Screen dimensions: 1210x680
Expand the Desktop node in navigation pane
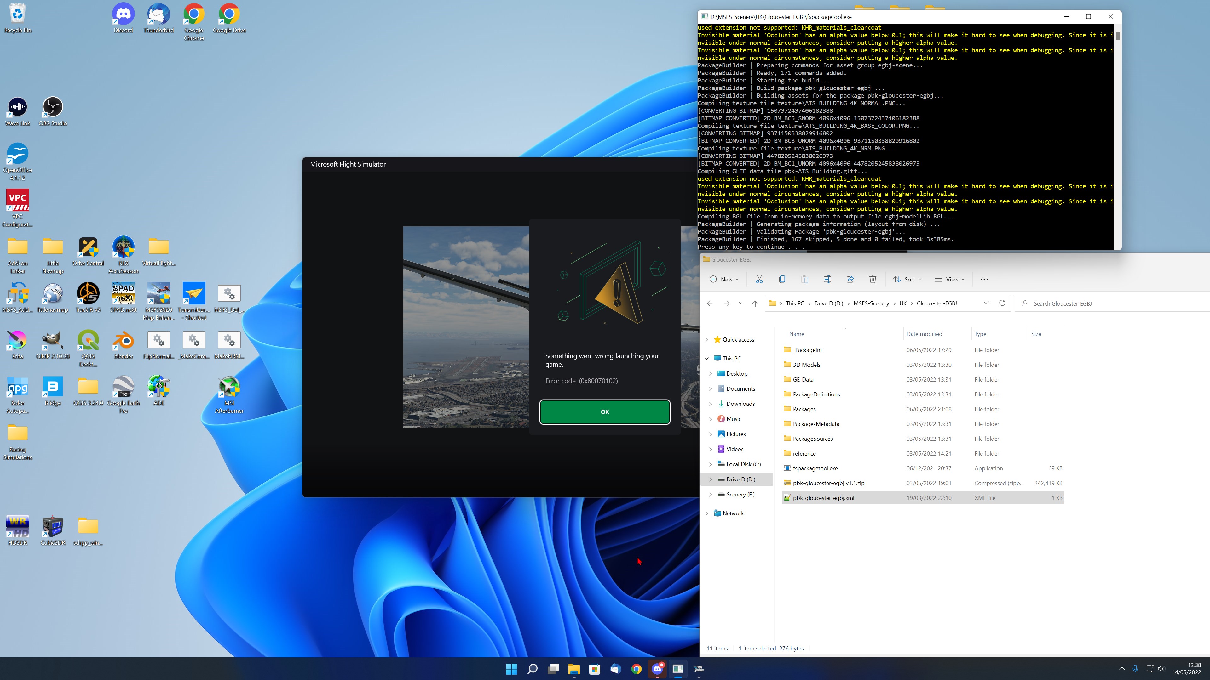pyautogui.click(x=710, y=374)
